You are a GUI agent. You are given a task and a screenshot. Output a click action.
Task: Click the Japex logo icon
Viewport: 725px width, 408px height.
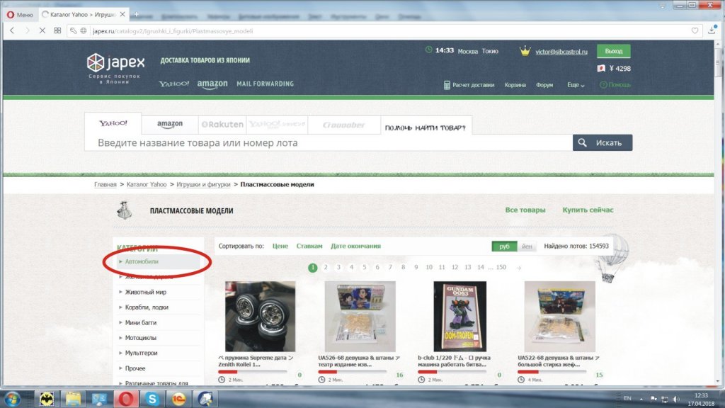[96, 62]
